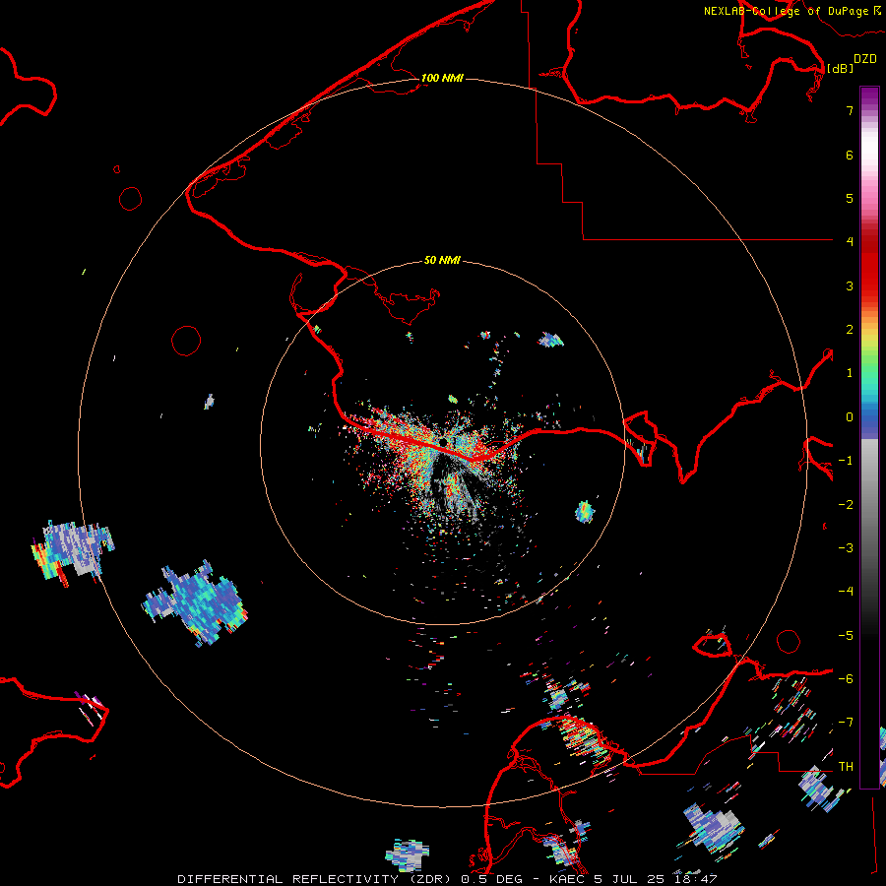Click the [dB] unit label
The height and width of the screenshot is (886, 886).
840,69
